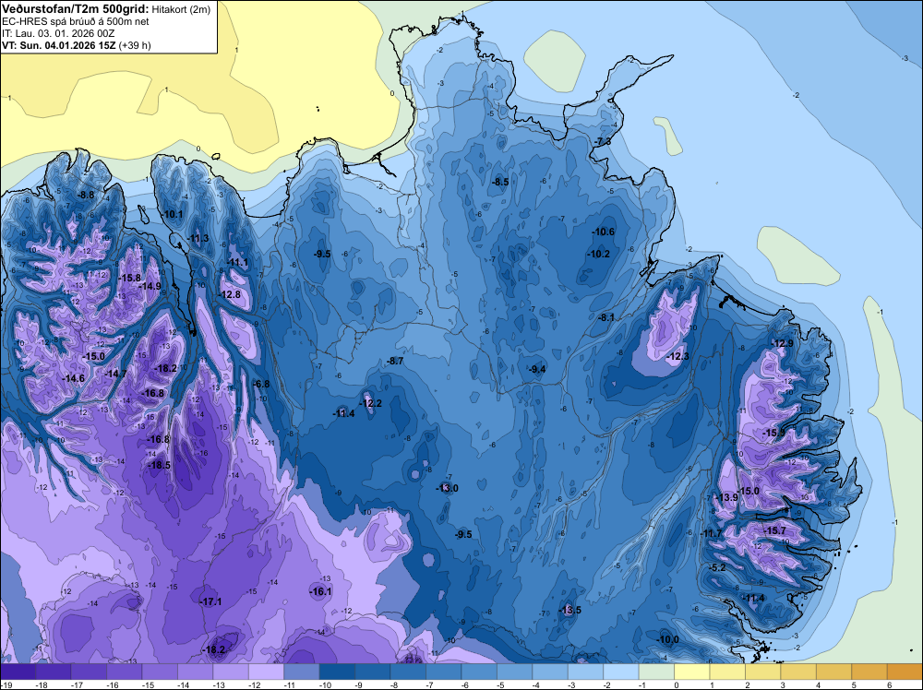Viewport: 923px width, 690px height.
Task: Click the -14.7 temperature value
Action: click(116, 373)
